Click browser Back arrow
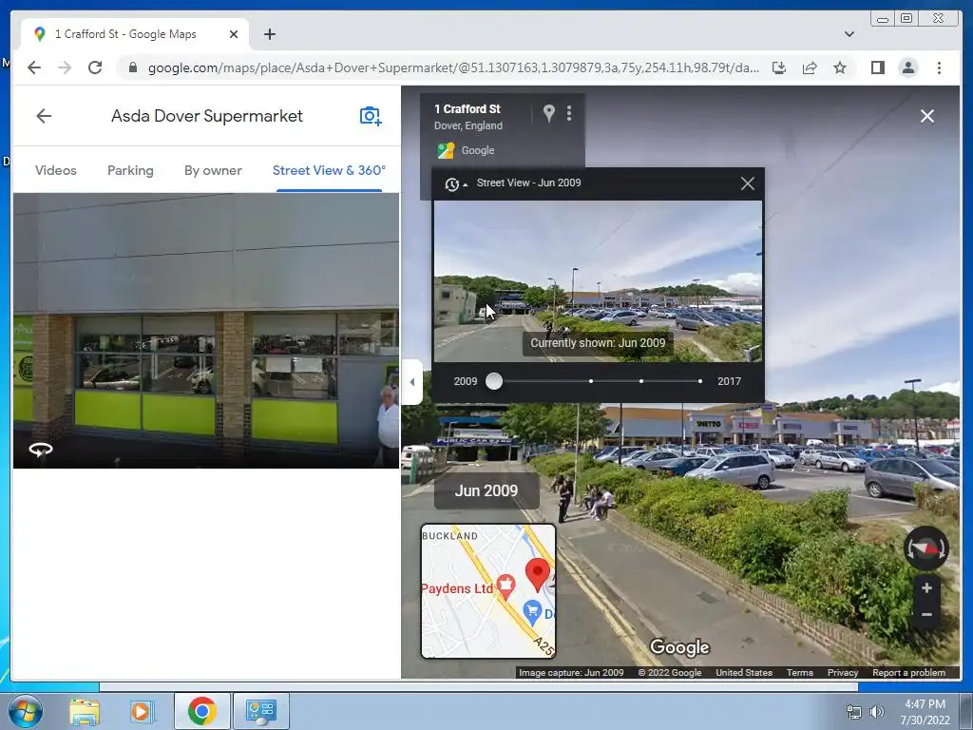Screen dimensions: 973x730 [34, 67]
